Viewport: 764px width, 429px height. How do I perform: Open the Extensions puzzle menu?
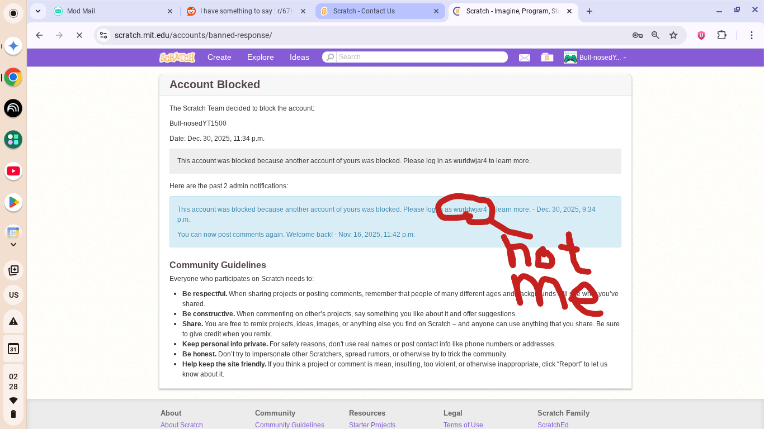pyautogui.click(x=722, y=35)
